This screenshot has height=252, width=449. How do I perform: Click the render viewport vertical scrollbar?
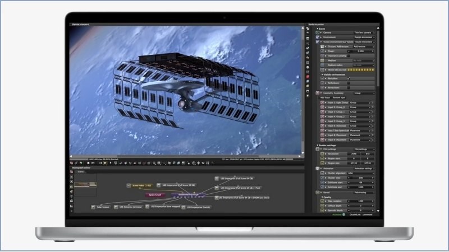click(x=303, y=91)
